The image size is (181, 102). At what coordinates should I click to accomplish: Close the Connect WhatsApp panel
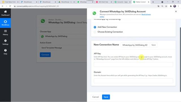(x=176, y=11)
